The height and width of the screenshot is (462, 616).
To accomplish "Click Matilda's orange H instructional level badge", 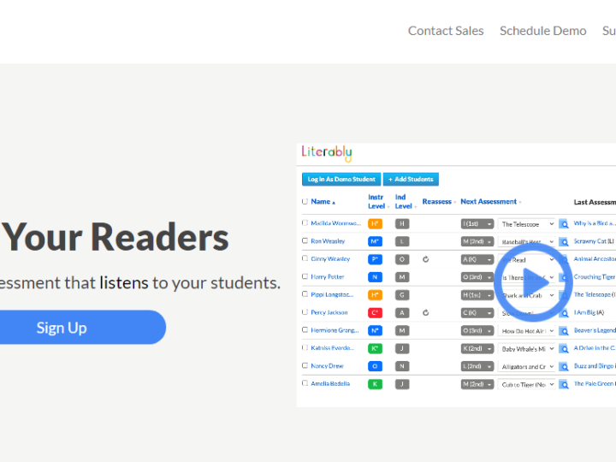I will 375,223.
